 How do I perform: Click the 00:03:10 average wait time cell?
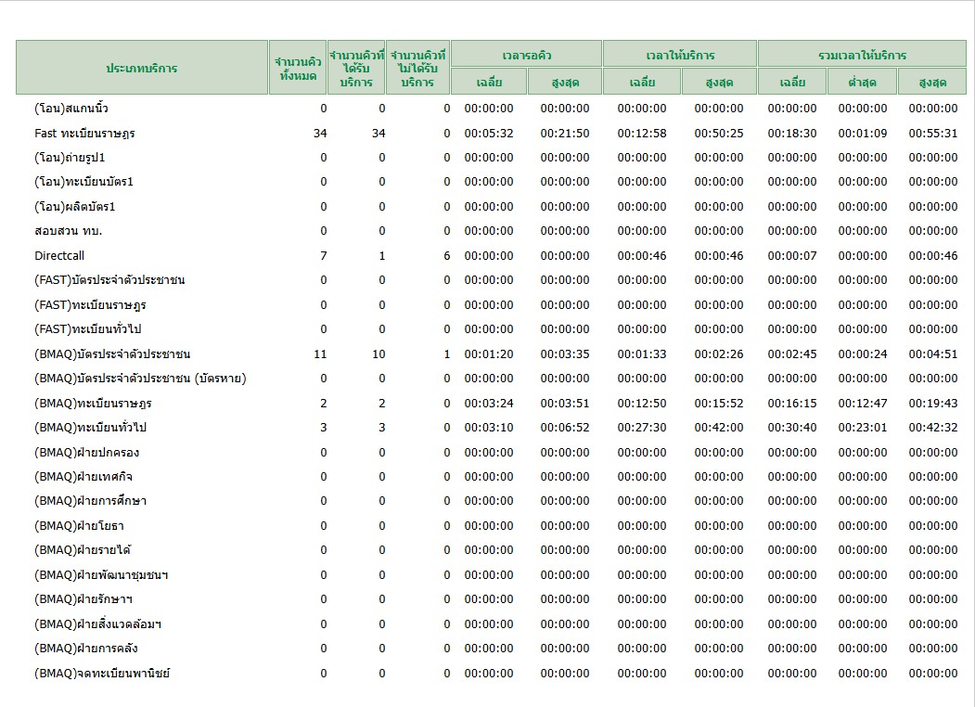pyautogui.click(x=489, y=427)
